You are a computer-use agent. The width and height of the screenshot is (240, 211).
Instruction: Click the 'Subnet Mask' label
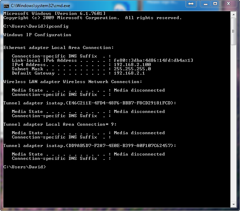coord(28,69)
